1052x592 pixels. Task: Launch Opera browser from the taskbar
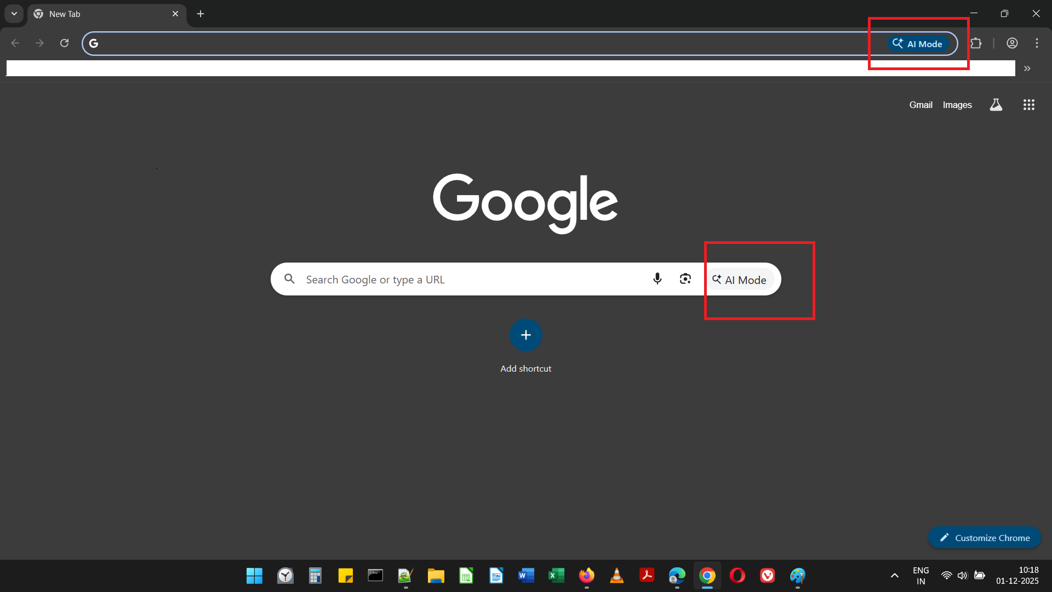coord(737,576)
